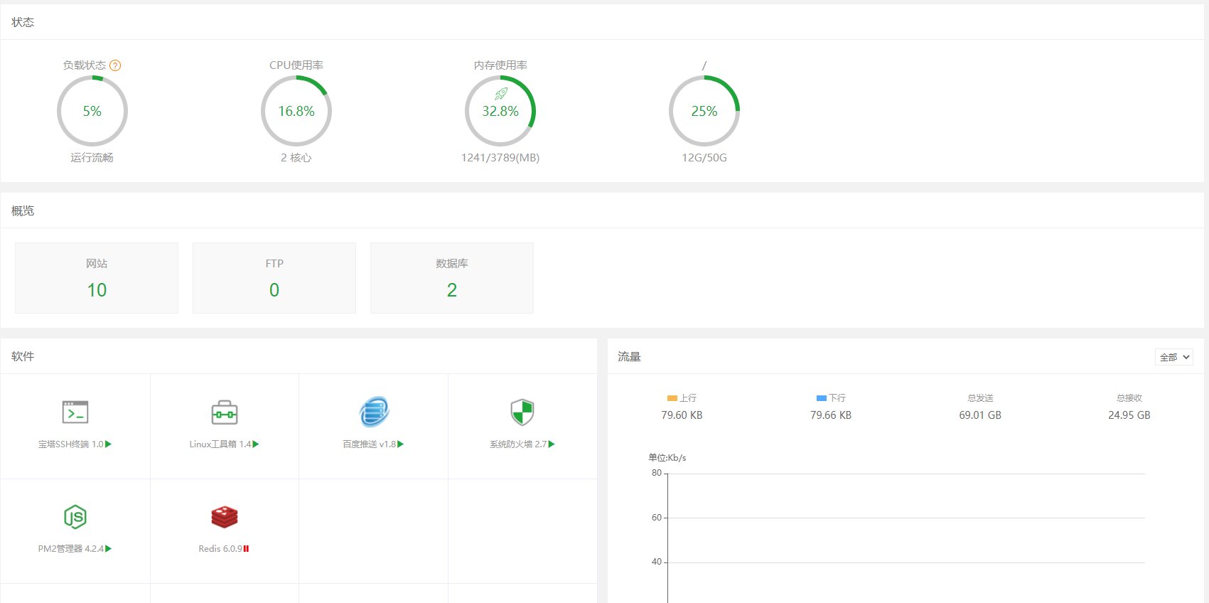The height and width of the screenshot is (603, 1209).
Task: Click the 宝塔SSH终端 1.0 label
Action: [x=71, y=444]
